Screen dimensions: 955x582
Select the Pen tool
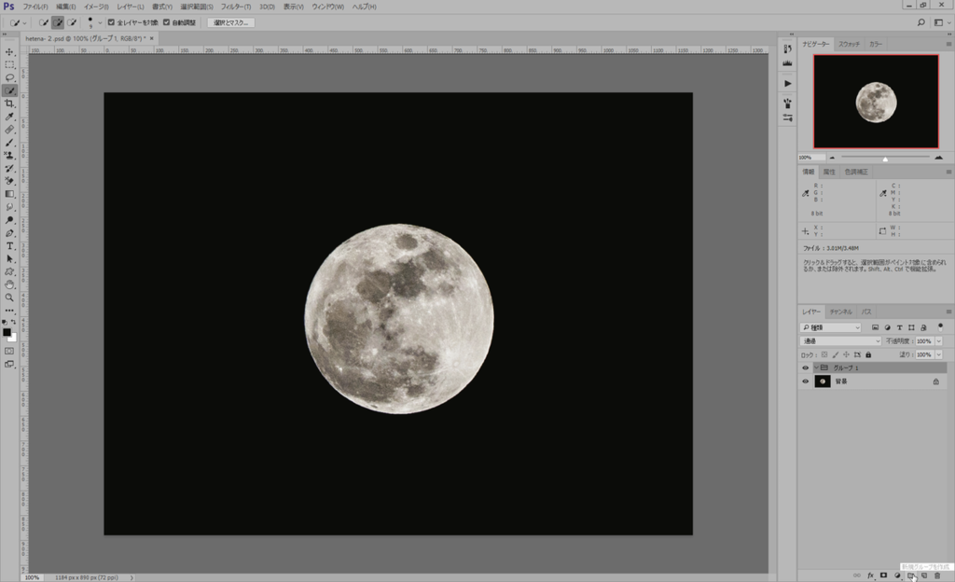[9, 233]
